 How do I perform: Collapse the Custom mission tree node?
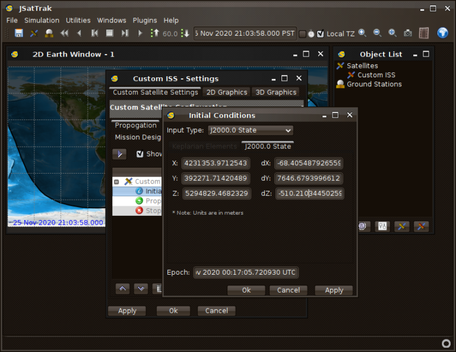(x=116, y=181)
